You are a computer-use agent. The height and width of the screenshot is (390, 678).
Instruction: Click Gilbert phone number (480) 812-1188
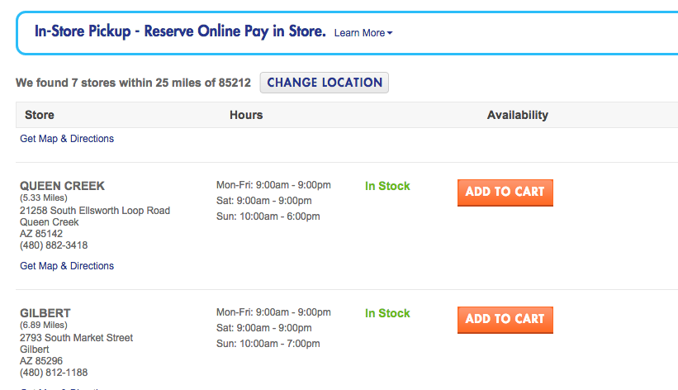click(54, 373)
